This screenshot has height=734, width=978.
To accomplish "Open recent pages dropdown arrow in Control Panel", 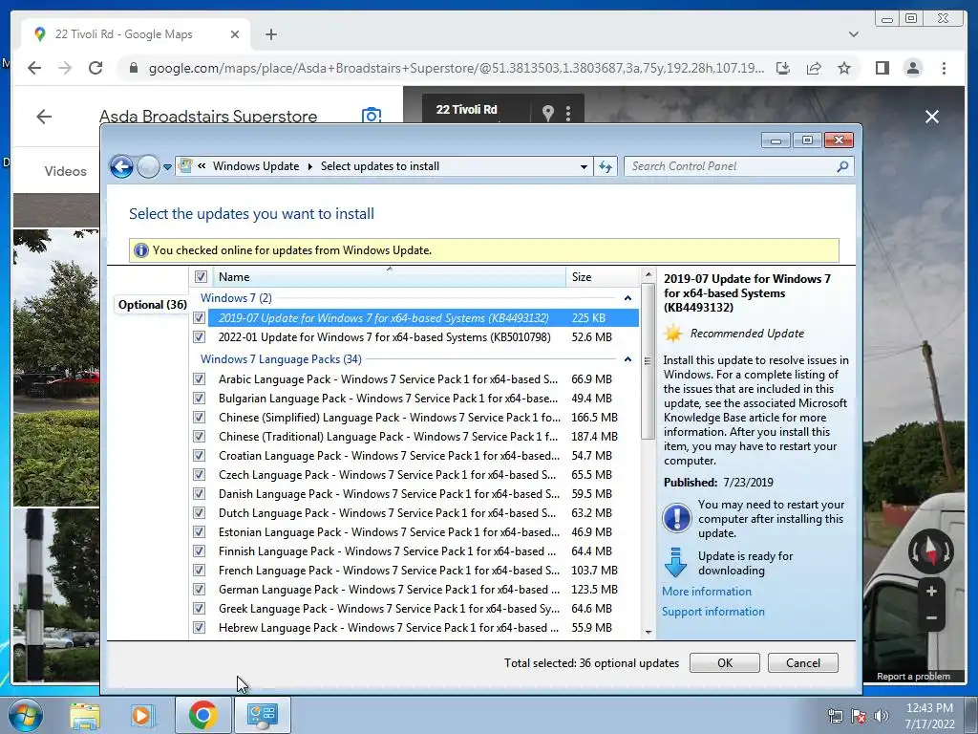I will tap(167, 167).
